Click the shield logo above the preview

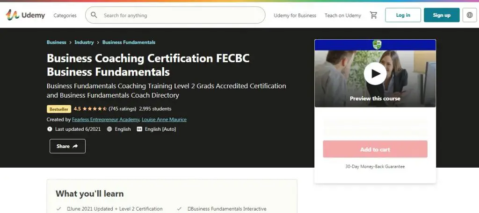click(377, 44)
